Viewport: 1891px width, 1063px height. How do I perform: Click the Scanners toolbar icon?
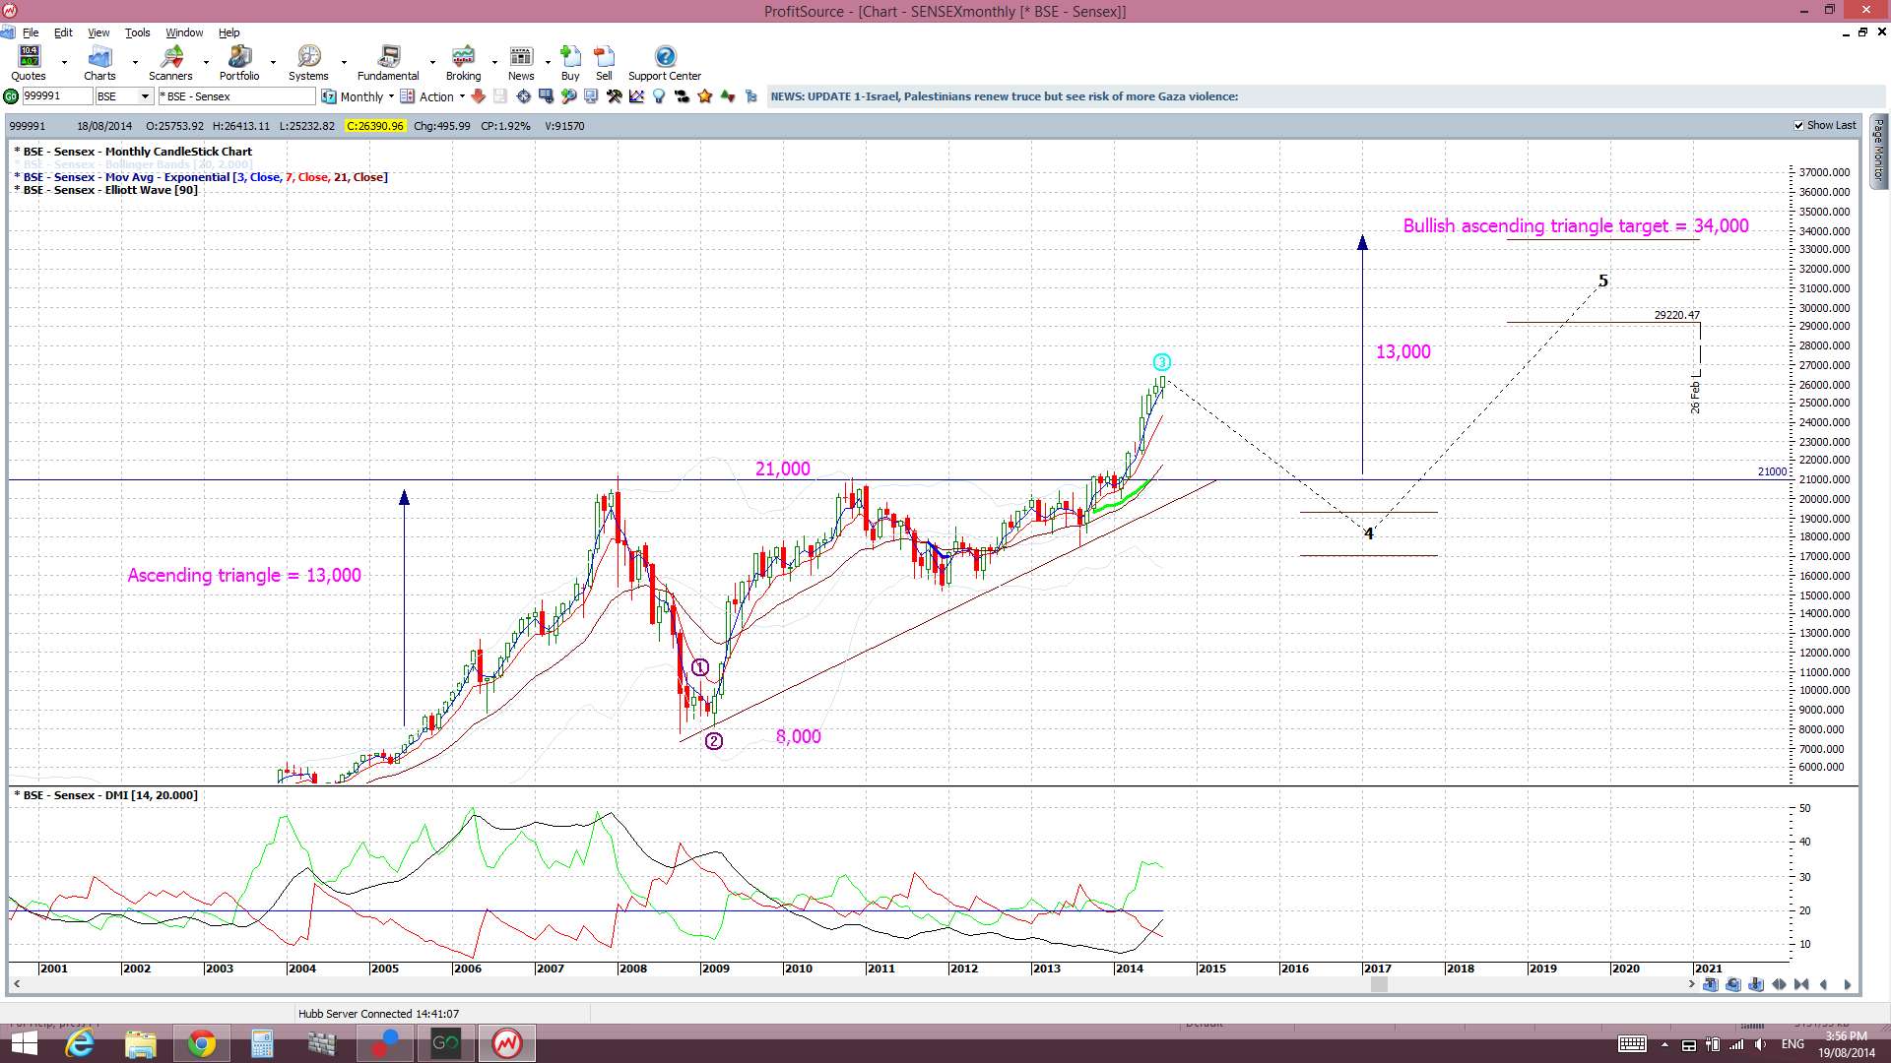click(x=170, y=63)
